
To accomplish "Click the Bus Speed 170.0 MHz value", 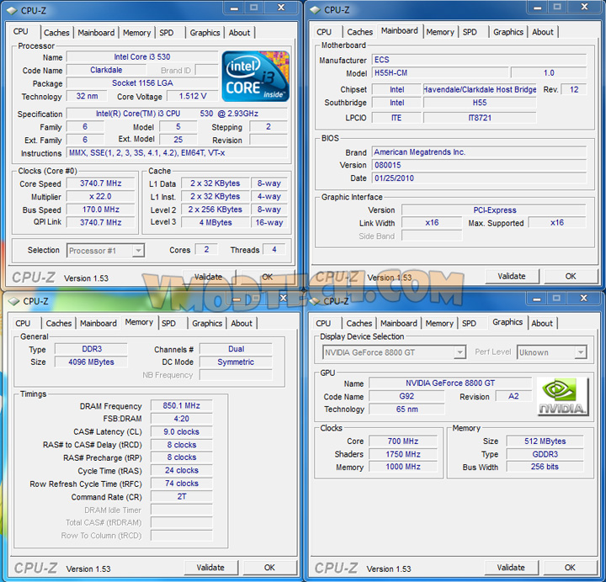I will click(100, 209).
